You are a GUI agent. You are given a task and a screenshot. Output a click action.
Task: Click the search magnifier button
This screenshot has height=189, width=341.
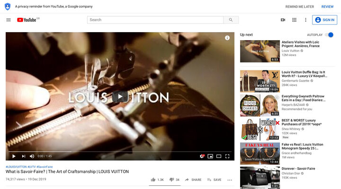pyautogui.click(x=231, y=20)
